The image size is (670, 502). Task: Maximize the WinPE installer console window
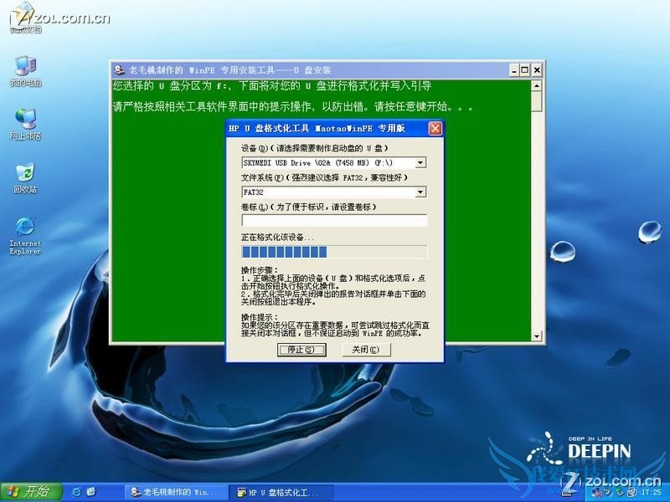pyautogui.click(x=524, y=69)
